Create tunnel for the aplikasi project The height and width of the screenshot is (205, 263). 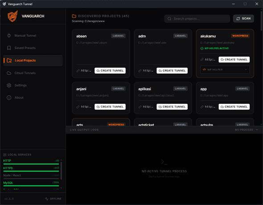click(x=172, y=107)
